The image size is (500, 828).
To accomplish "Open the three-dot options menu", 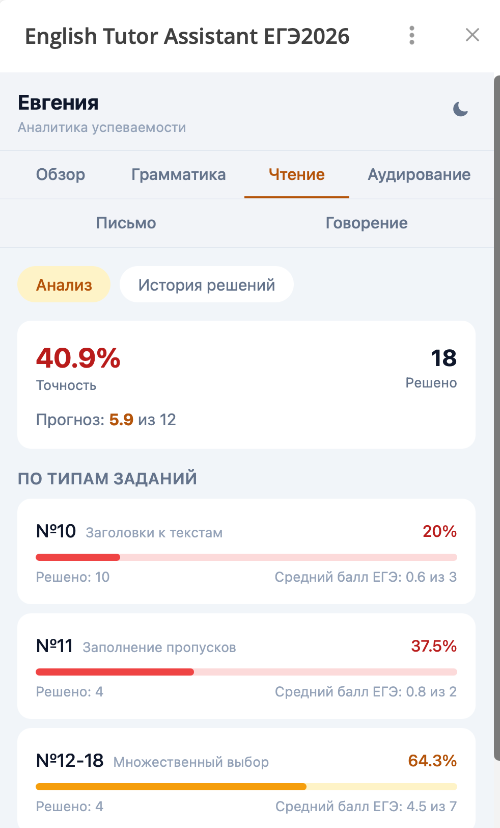I will tap(411, 36).
